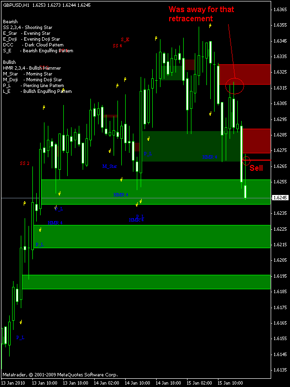Click the 13 Jan 2010 date label
The height and width of the screenshot is (387, 290).
pyautogui.click(x=13, y=383)
